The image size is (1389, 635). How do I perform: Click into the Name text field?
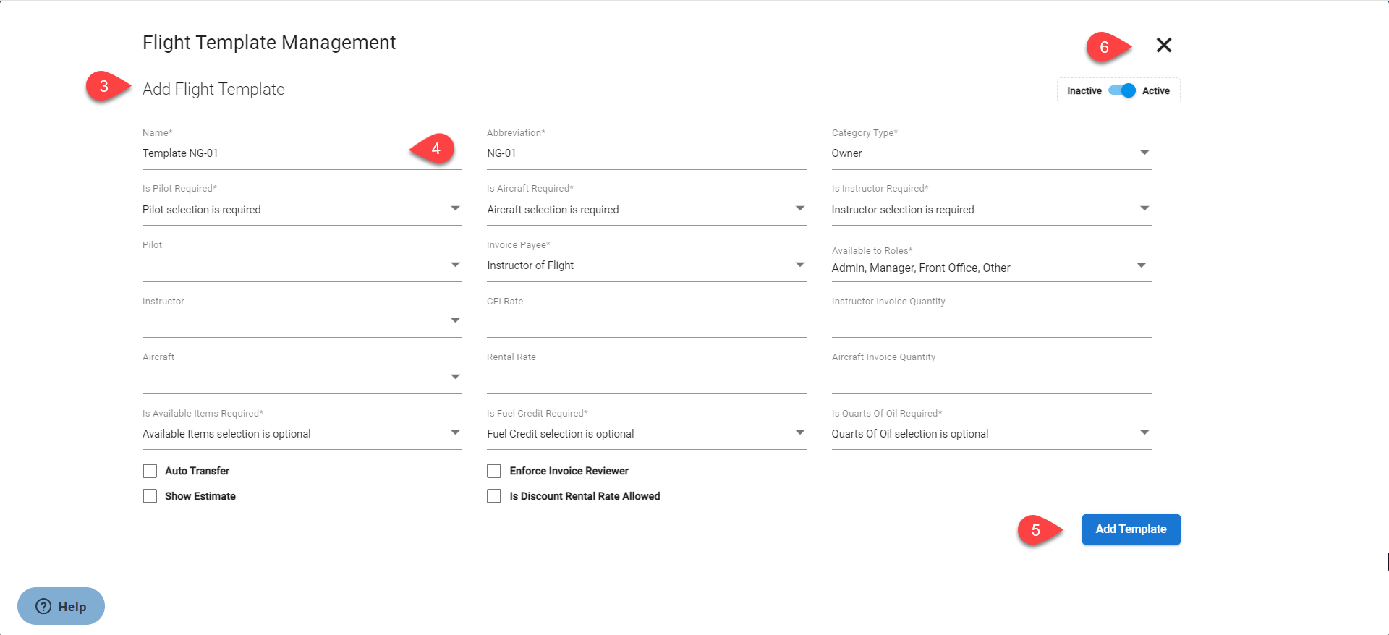pos(275,153)
